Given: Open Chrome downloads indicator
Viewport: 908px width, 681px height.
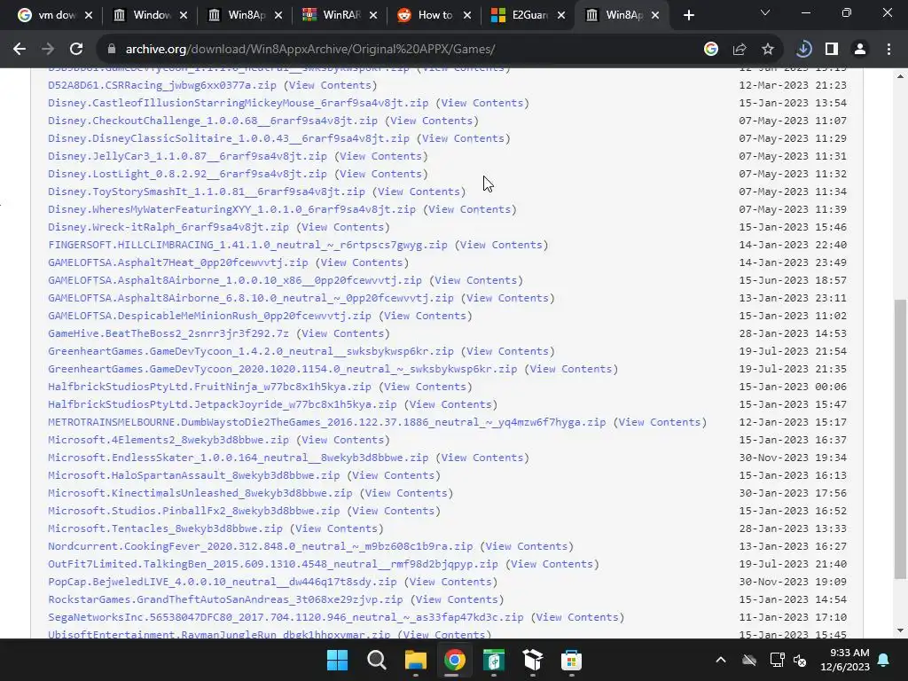Looking at the screenshot, I should (803, 50).
